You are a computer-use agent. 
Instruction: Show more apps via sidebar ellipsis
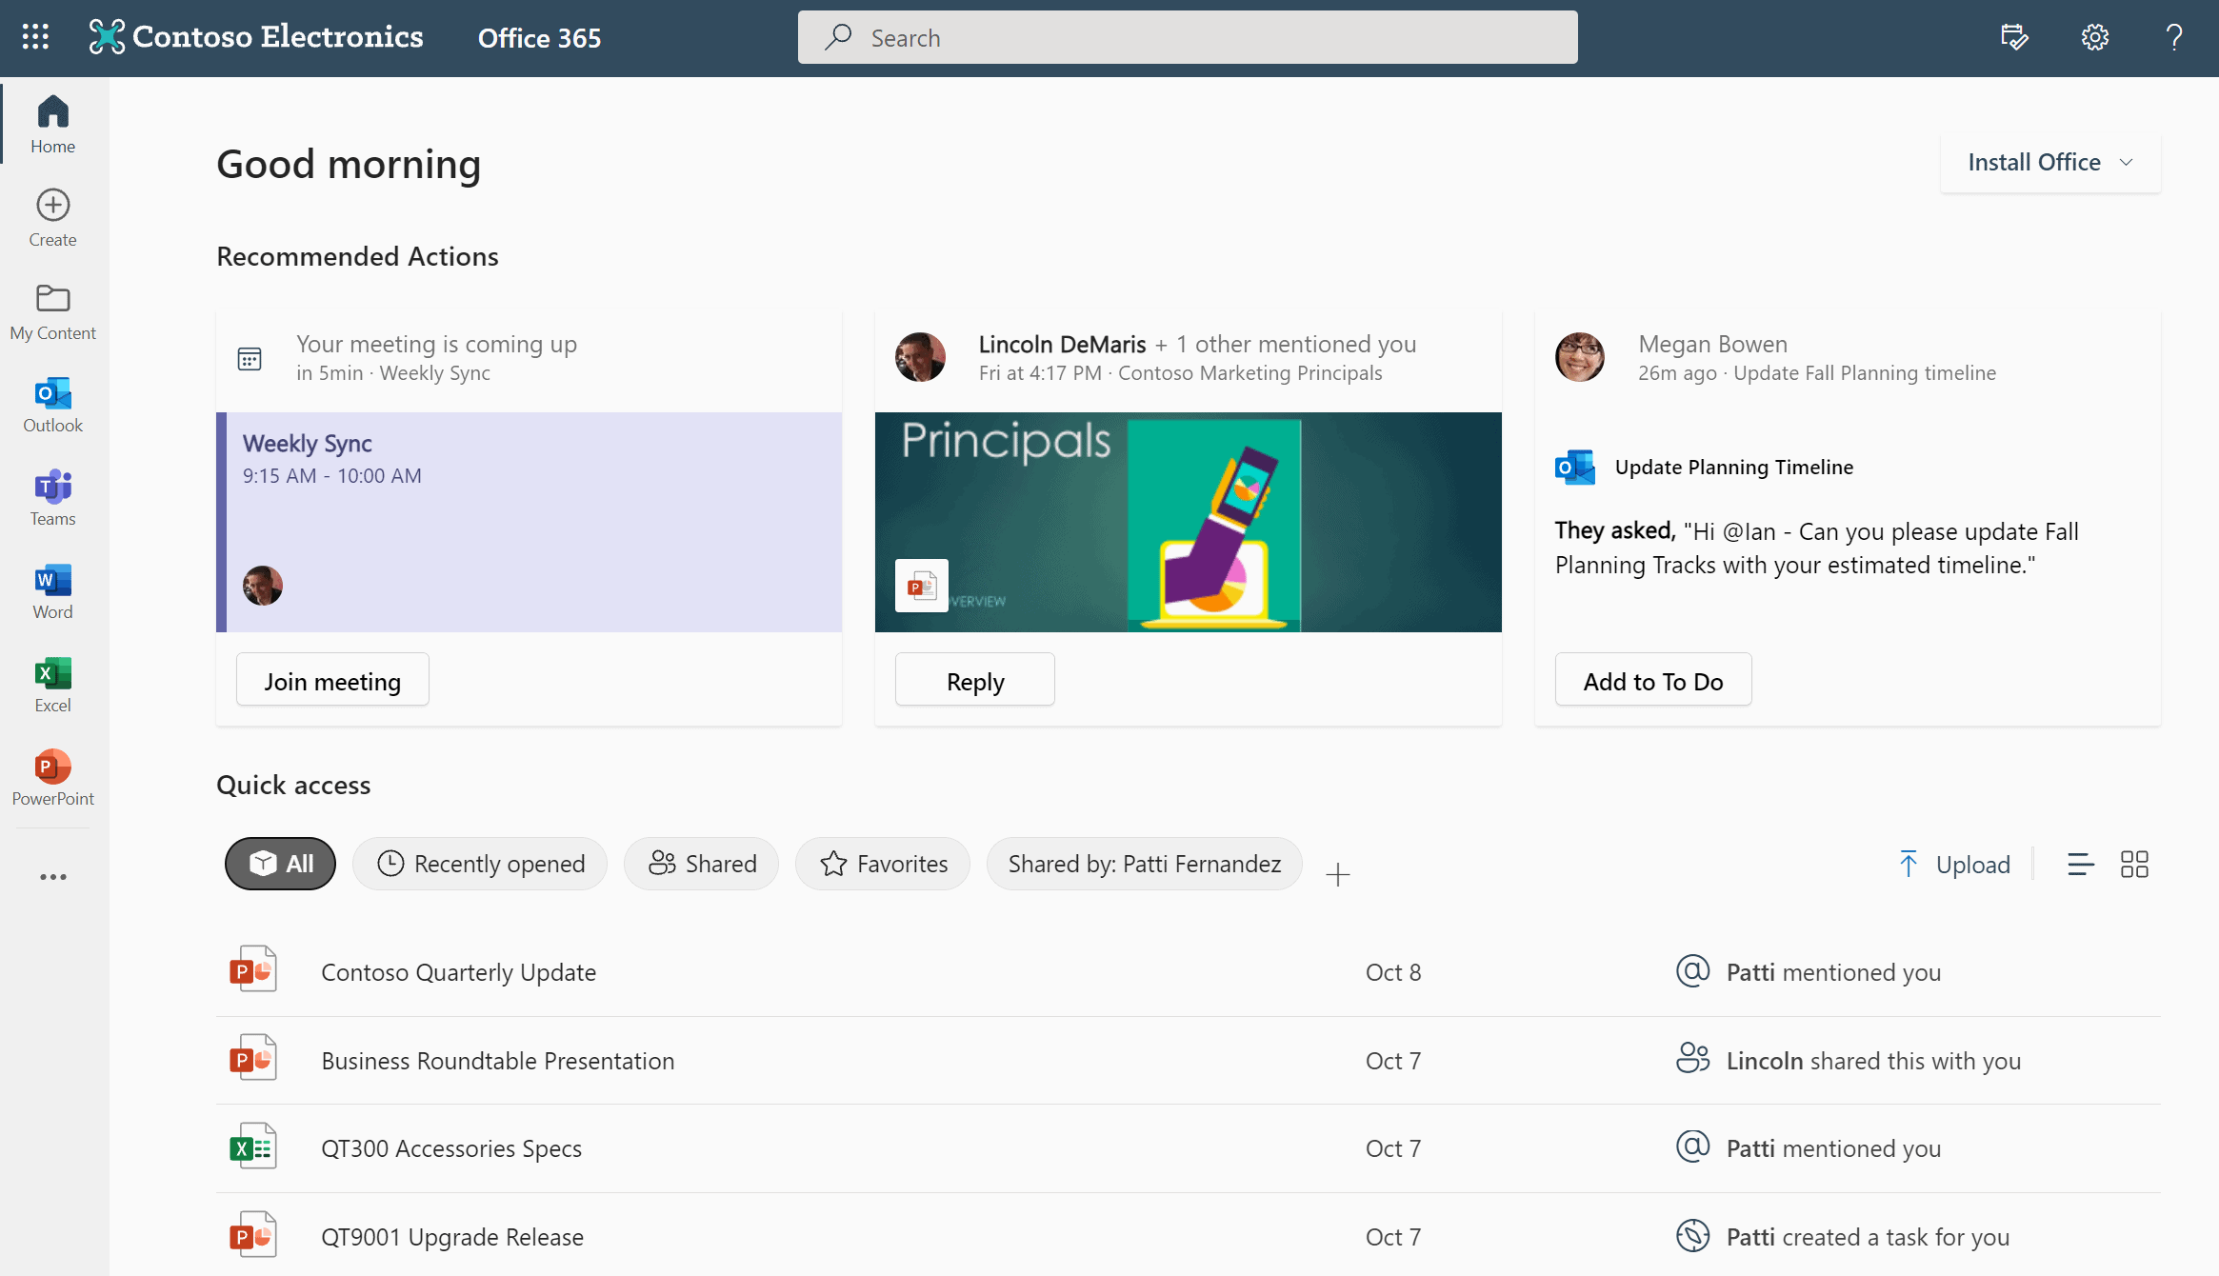(x=53, y=877)
